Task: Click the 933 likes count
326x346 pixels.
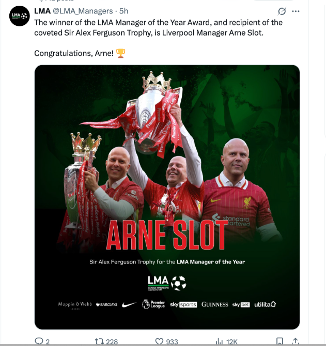Action: (172, 341)
